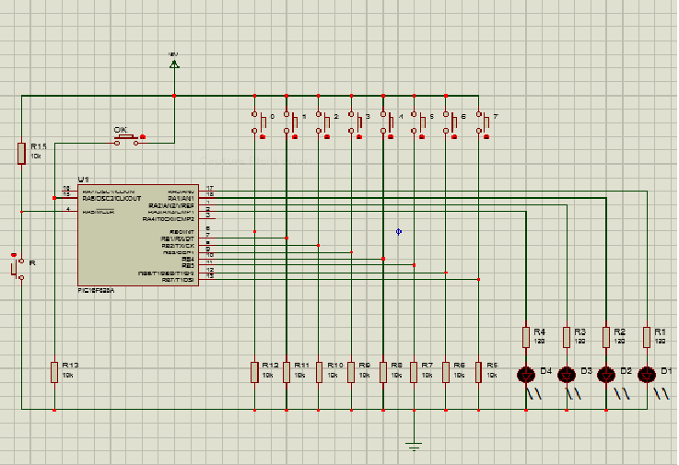Select LED D1
Viewport: 679px width, 465px height.
[647, 374]
